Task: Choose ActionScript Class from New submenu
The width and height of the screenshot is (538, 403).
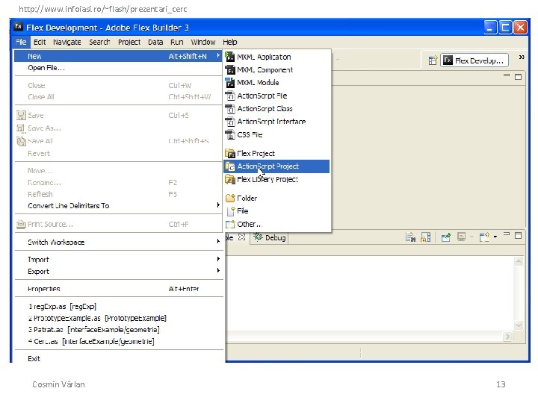Action: [276, 109]
